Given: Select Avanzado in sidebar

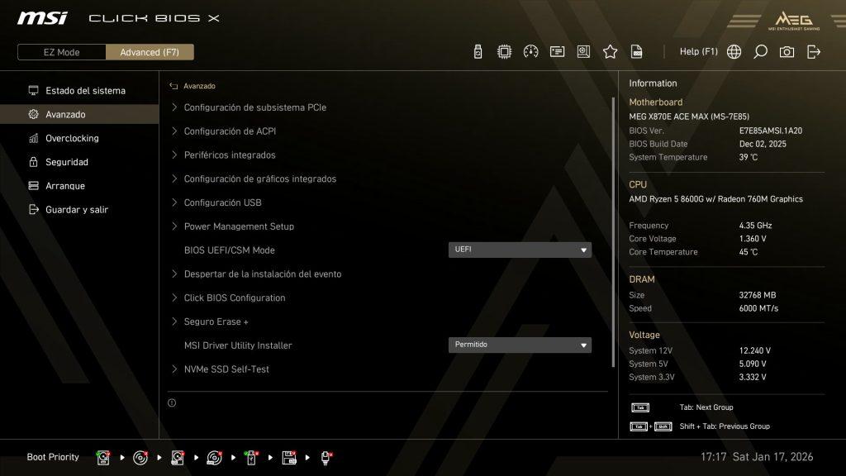Looking at the screenshot, I should [x=79, y=114].
